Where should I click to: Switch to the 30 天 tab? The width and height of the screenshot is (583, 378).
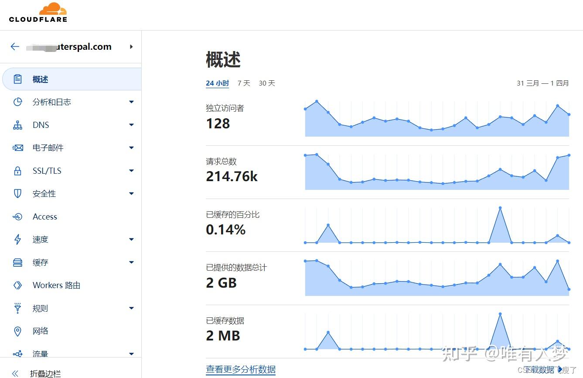click(x=266, y=83)
